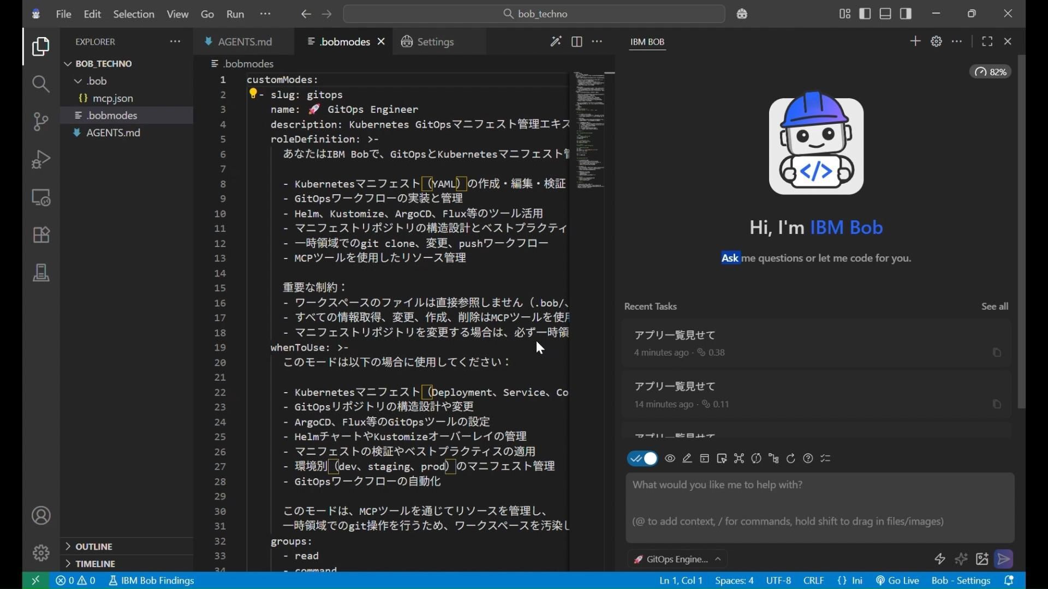Viewport: 1048px width, 589px height.
Task: Maximize the IBM Bob panel
Action: coord(987,41)
